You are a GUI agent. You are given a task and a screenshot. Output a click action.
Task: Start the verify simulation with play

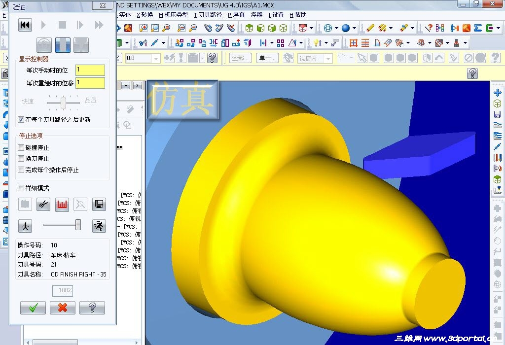[43, 25]
